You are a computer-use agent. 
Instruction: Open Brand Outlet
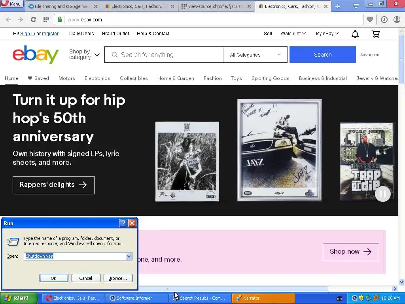click(x=115, y=34)
